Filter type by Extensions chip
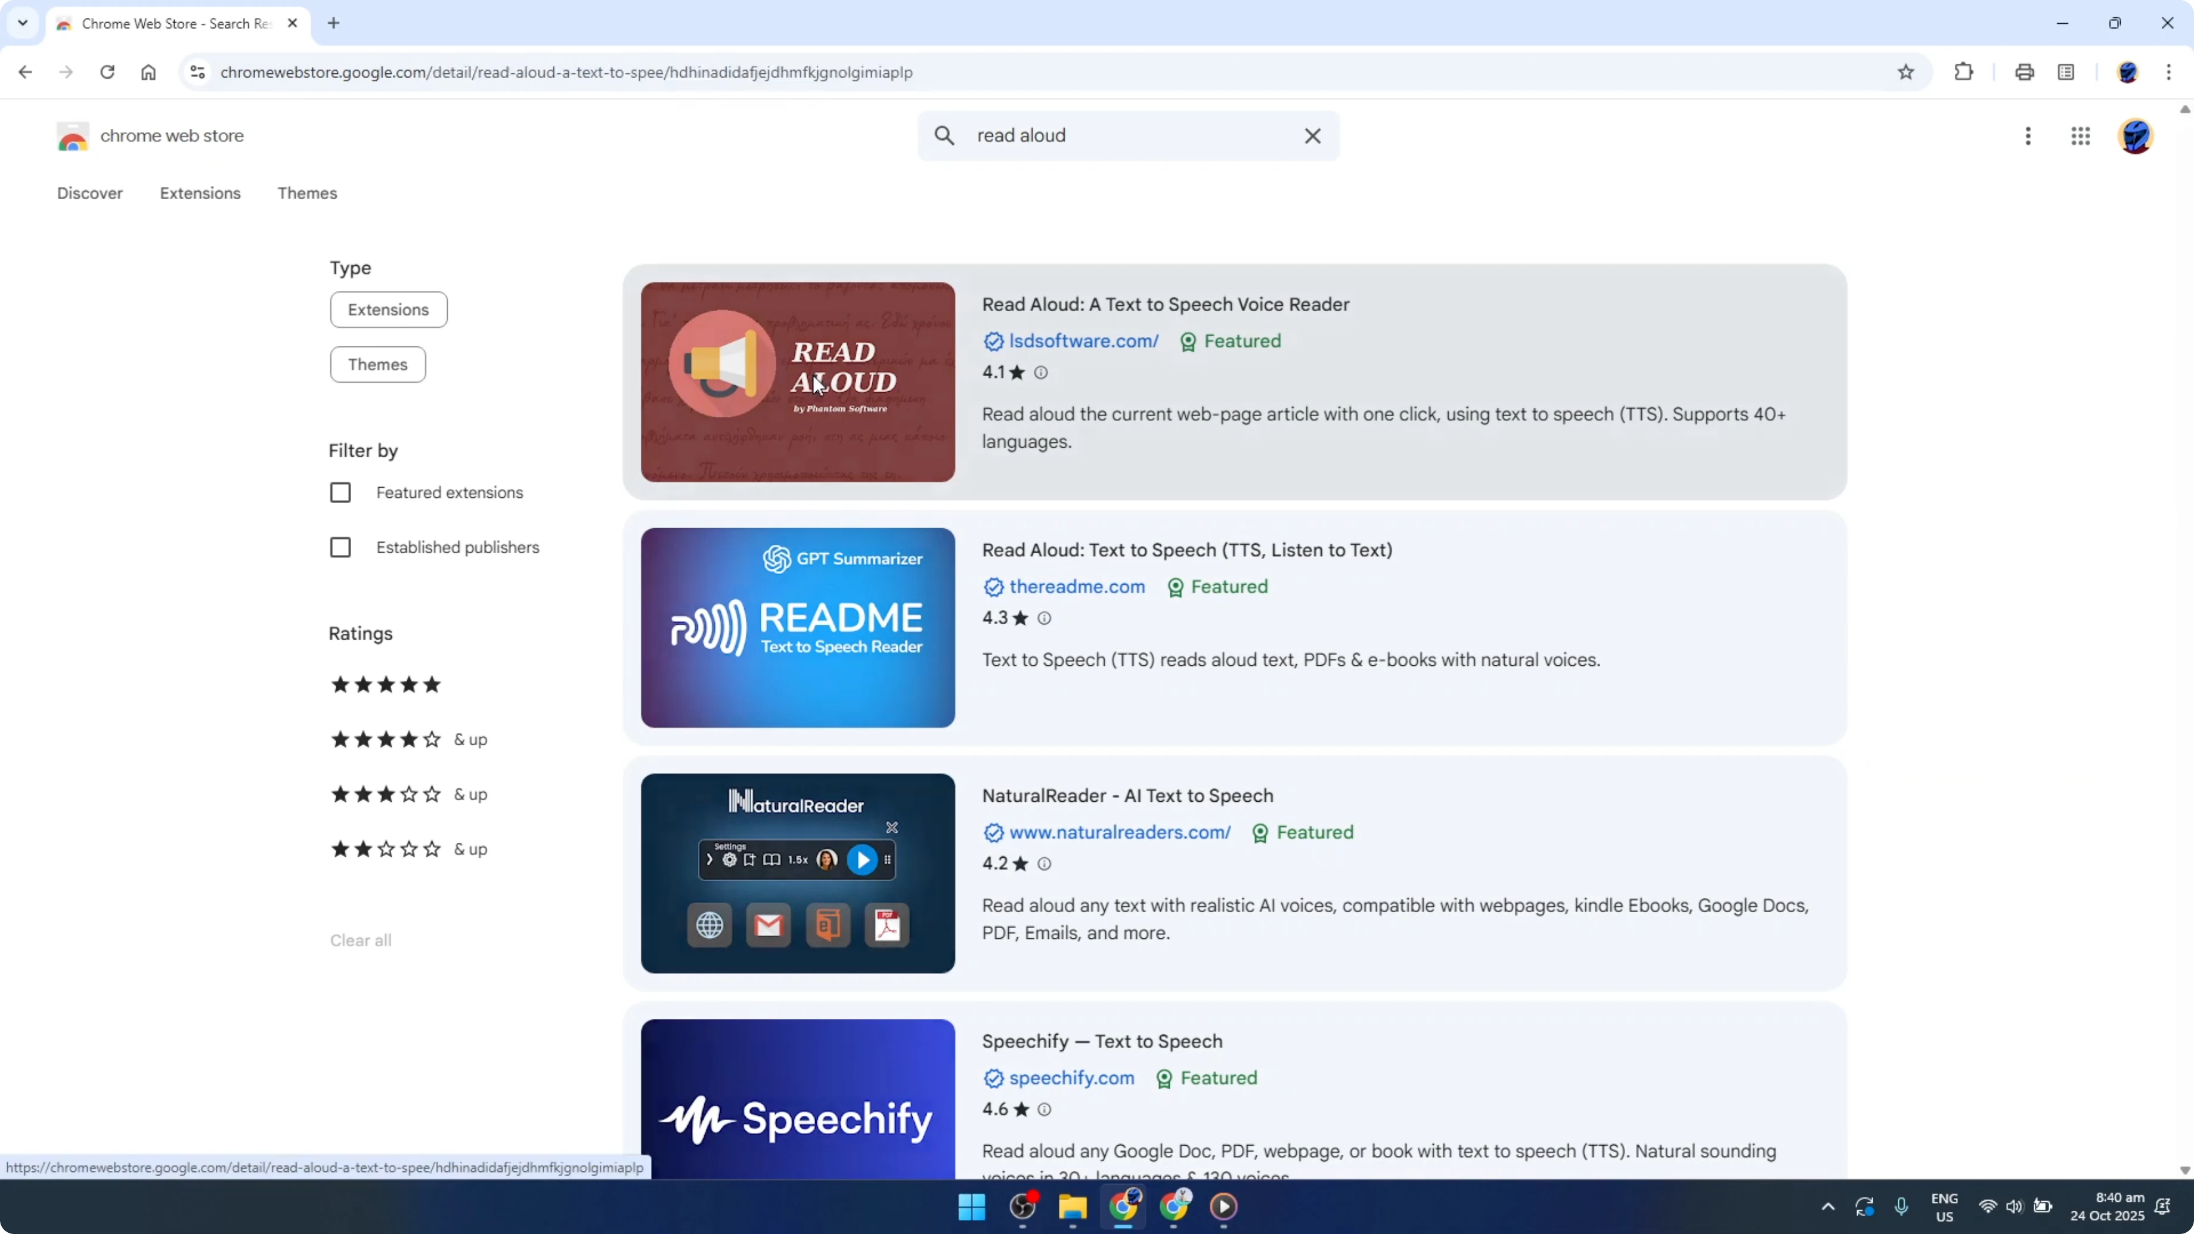 (x=388, y=310)
